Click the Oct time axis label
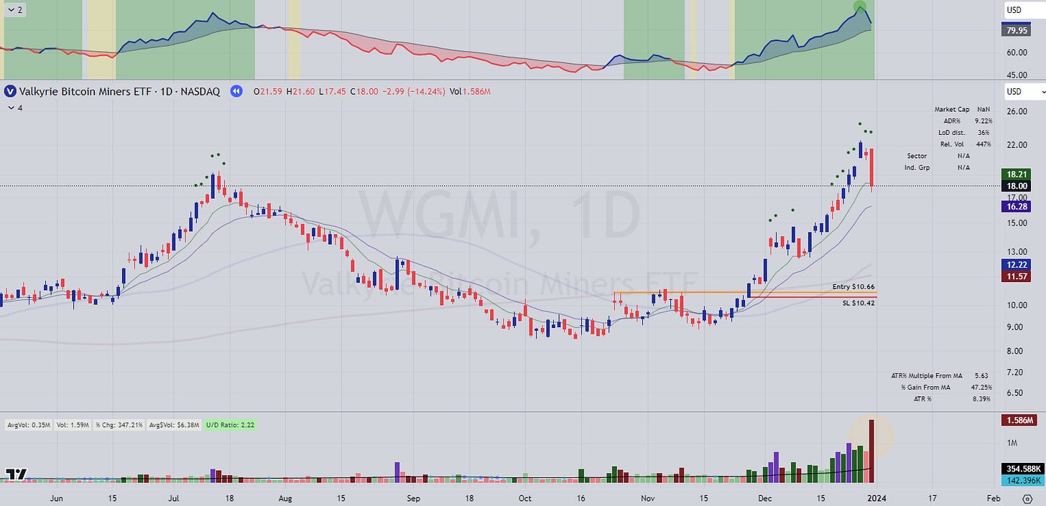1046x506 pixels. (525, 497)
